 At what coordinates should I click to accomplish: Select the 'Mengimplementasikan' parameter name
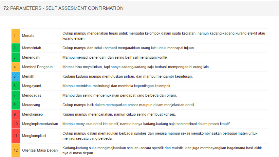tap(40, 124)
